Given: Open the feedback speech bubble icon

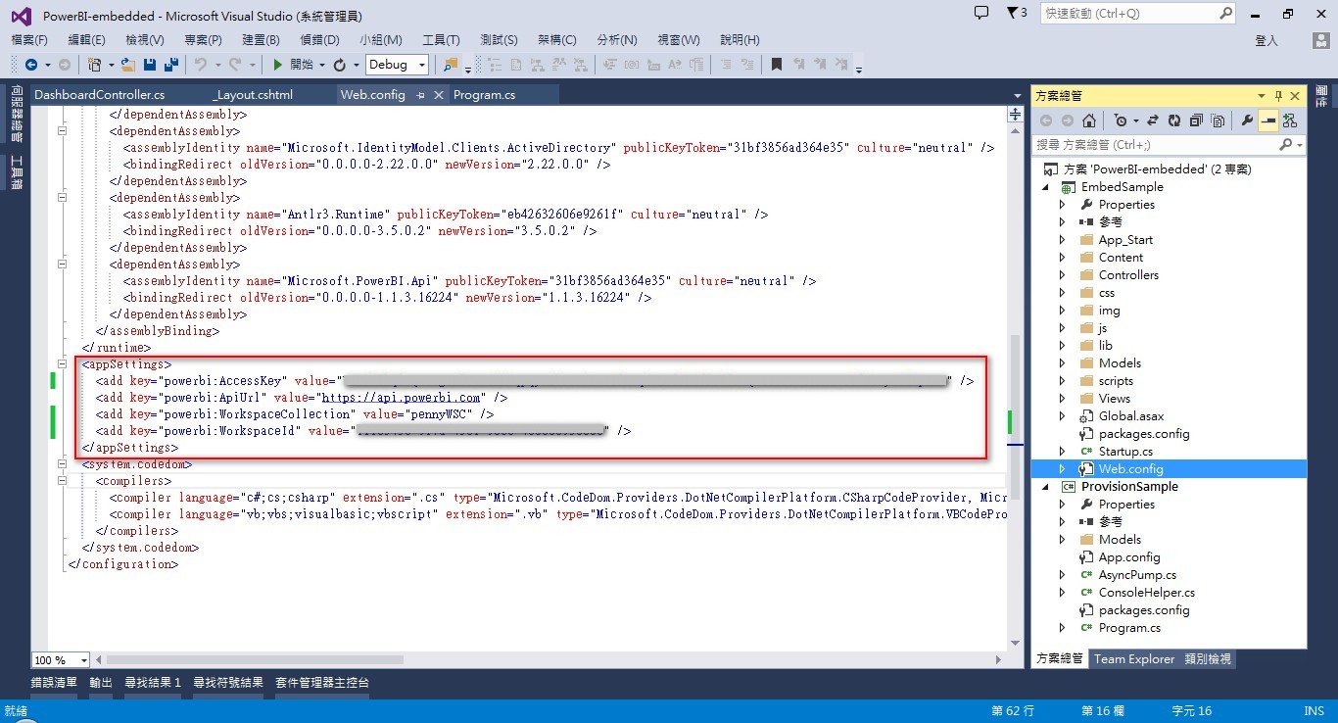Looking at the screenshot, I should point(981,13).
